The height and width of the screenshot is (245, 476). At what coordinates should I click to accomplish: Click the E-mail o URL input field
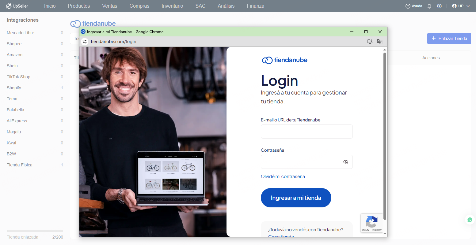[x=307, y=132]
